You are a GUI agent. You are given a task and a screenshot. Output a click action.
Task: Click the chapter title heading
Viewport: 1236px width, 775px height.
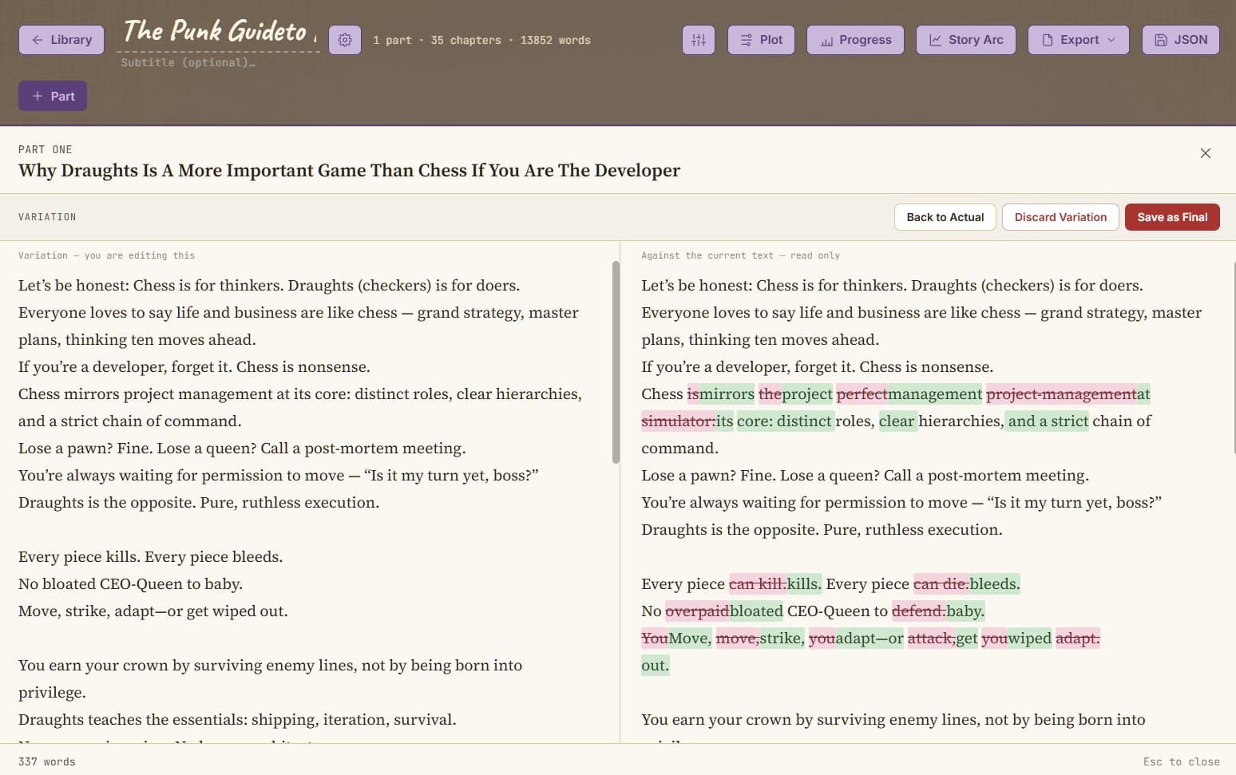tap(349, 170)
